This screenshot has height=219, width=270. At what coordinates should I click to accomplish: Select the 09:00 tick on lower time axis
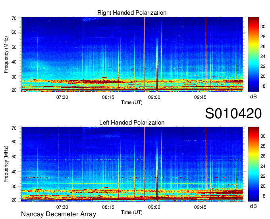pyautogui.click(x=154, y=207)
